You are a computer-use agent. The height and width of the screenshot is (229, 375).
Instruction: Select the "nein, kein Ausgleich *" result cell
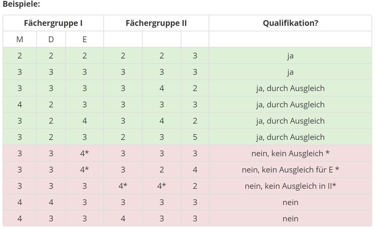290,154
